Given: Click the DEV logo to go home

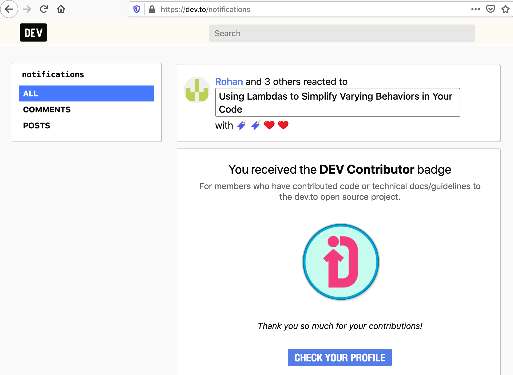Looking at the screenshot, I should [x=33, y=32].
